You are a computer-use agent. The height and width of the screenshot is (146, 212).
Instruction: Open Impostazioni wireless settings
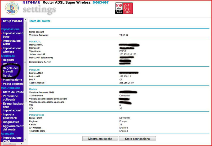pos(12,50)
